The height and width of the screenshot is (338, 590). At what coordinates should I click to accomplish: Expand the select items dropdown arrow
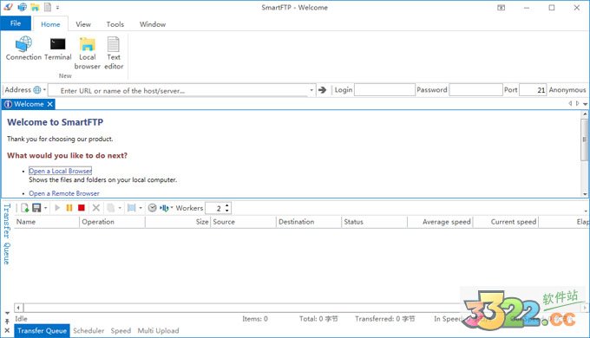pos(141,208)
